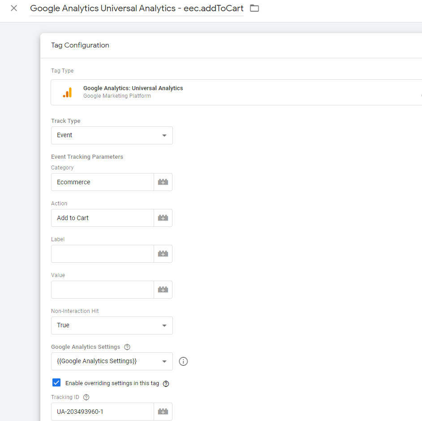Edit the Tracking ID UA-203493960-1
The width and height of the screenshot is (422, 421).
click(x=103, y=412)
